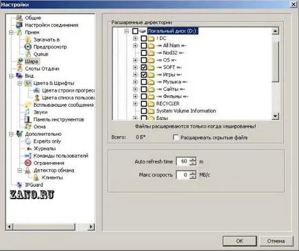Image resolution: width=299 pixels, height=251 pixels.
Task: Open the Журналы settings page
Action: pos(45,148)
